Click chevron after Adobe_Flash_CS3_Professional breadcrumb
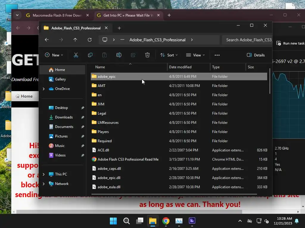The height and width of the screenshot is (228, 305). (192, 40)
